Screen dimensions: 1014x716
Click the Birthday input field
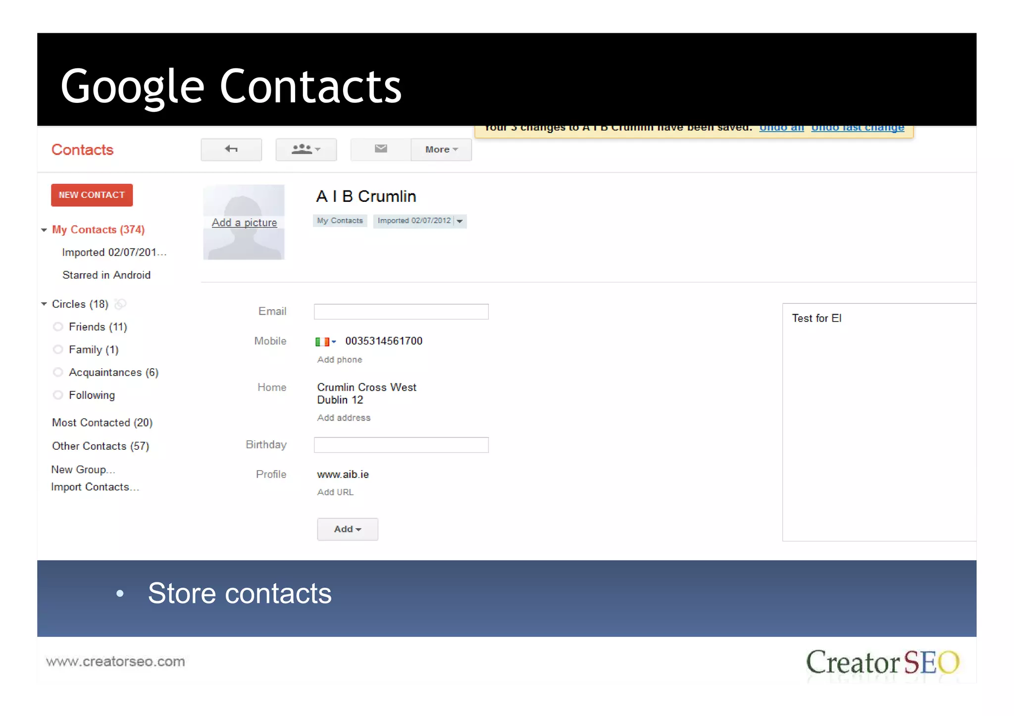[x=401, y=445]
